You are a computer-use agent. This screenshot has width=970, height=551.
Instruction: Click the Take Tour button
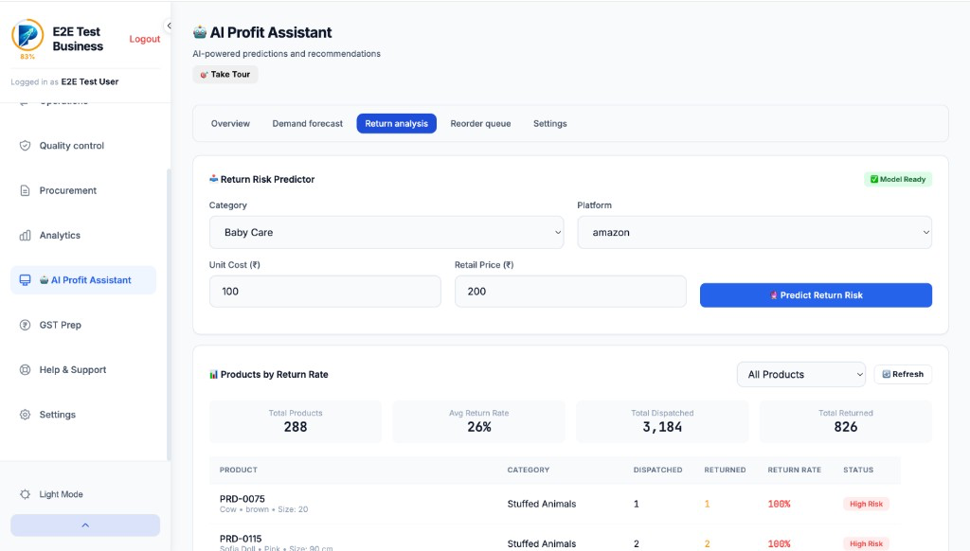225,74
